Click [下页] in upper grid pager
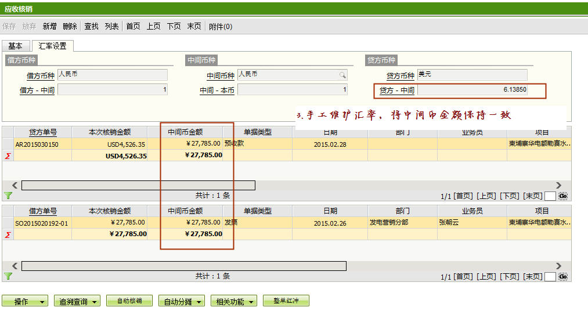This screenshot has width=588, height=322. (510, 196)
